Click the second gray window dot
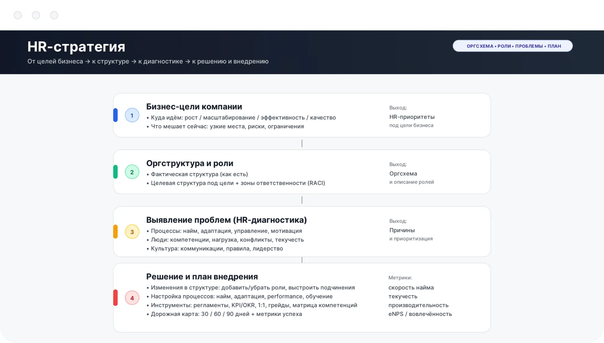The height and width of the screenshot is (343, 604). click(36, 15)
